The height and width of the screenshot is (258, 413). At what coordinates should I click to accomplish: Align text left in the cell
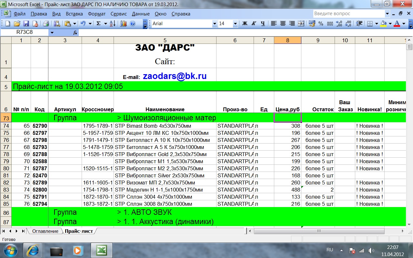click(274, 24)
